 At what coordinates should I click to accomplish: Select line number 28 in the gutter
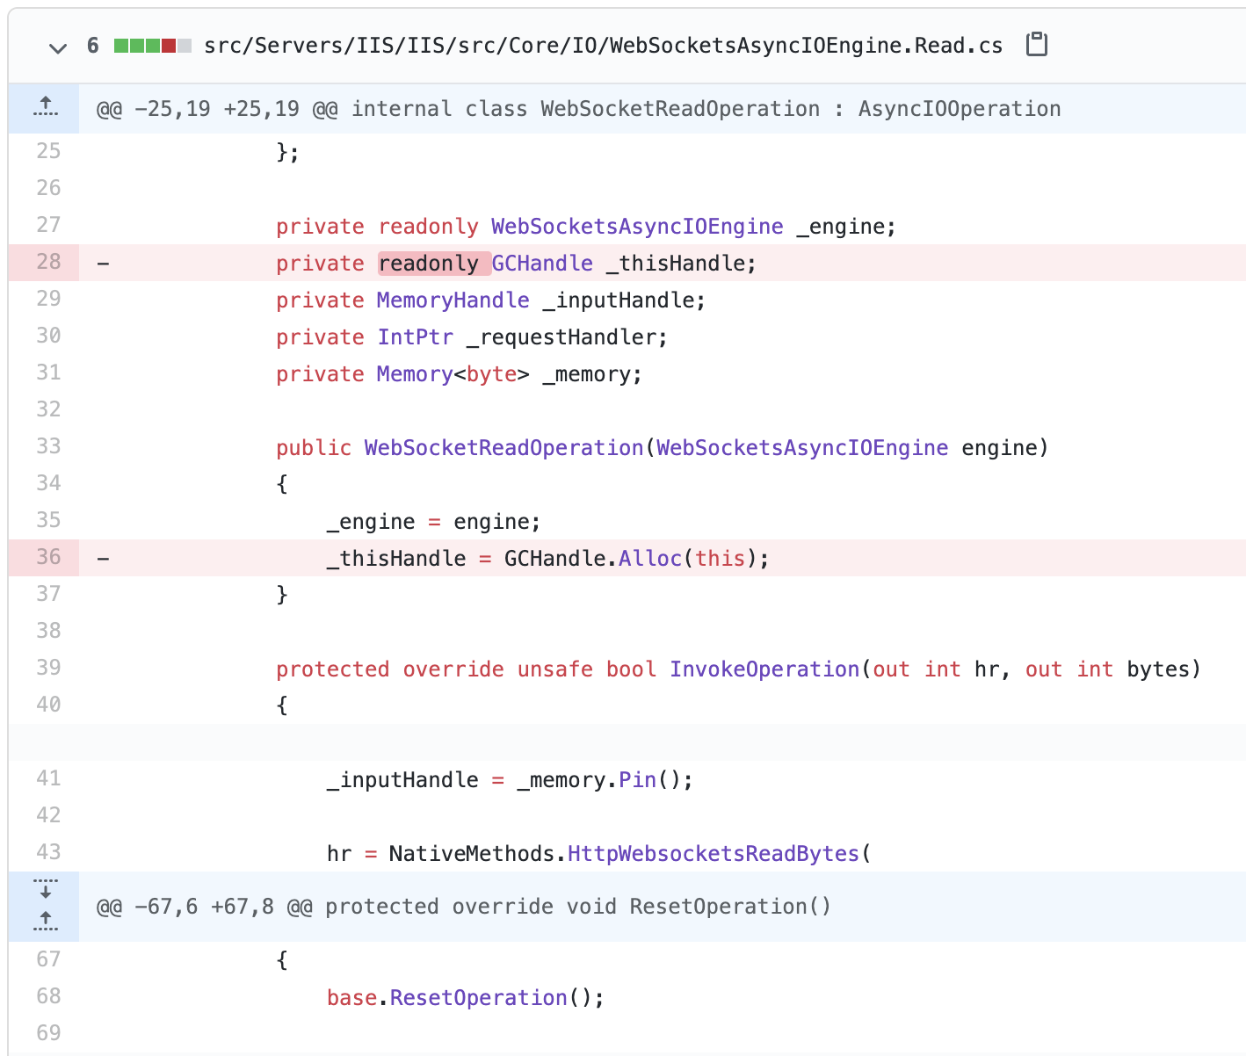click(x=48, y=263)
